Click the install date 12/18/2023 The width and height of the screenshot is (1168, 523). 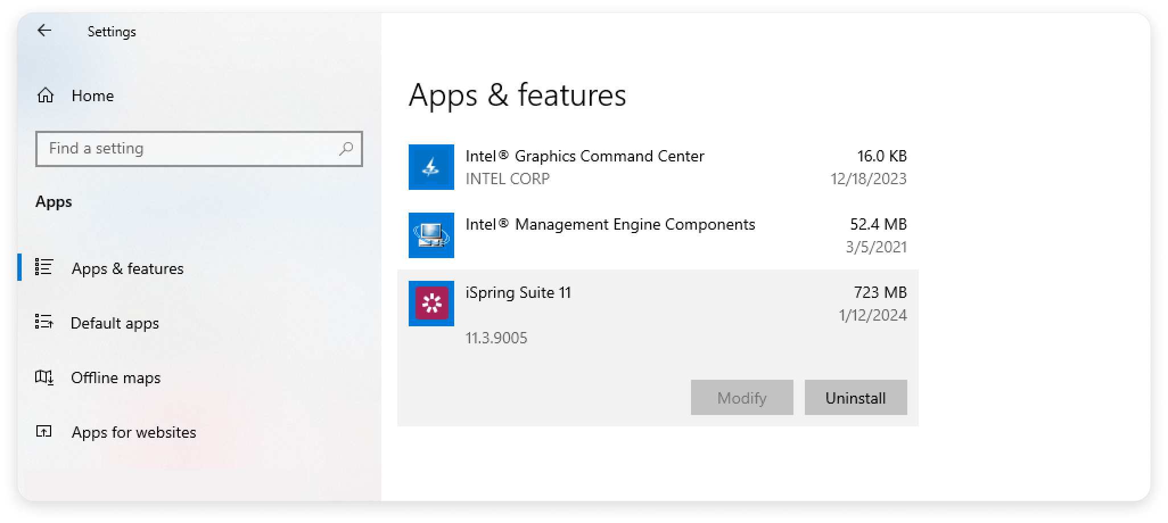pyautogui.click(x=869, y=179)
